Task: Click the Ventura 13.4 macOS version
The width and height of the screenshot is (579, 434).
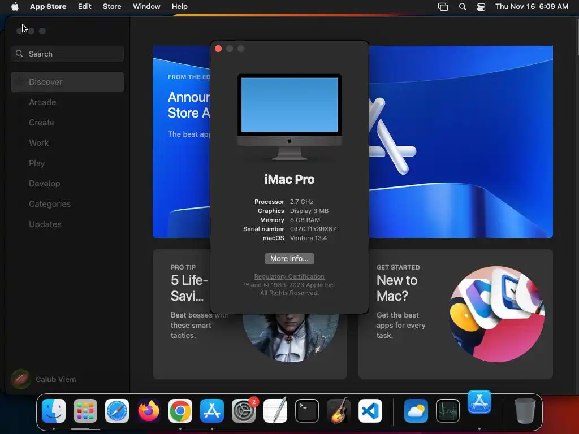Action: (x=308, y=238)
